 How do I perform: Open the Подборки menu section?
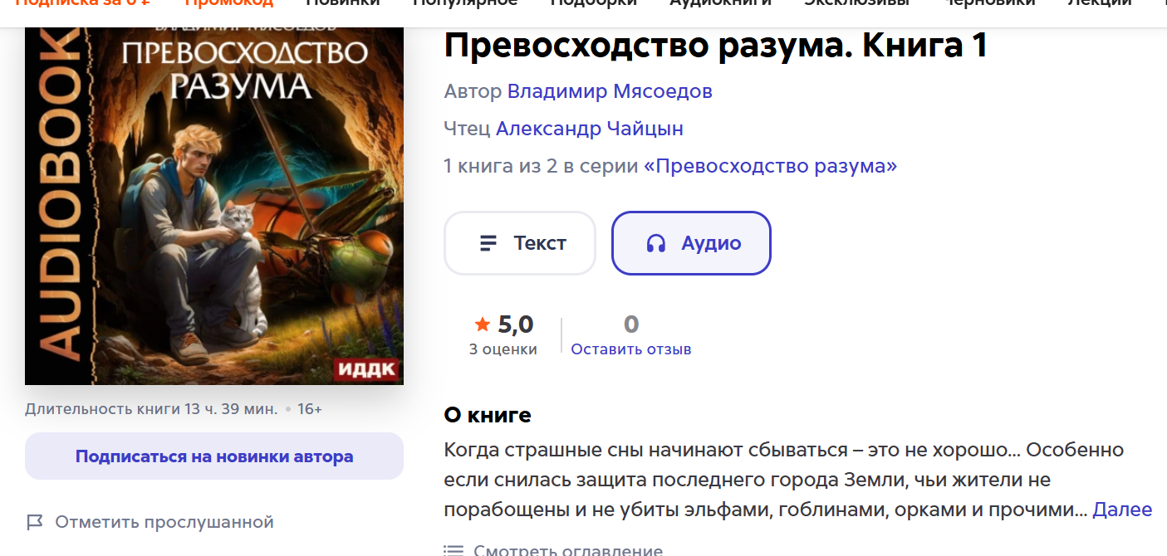click(594, 2)
